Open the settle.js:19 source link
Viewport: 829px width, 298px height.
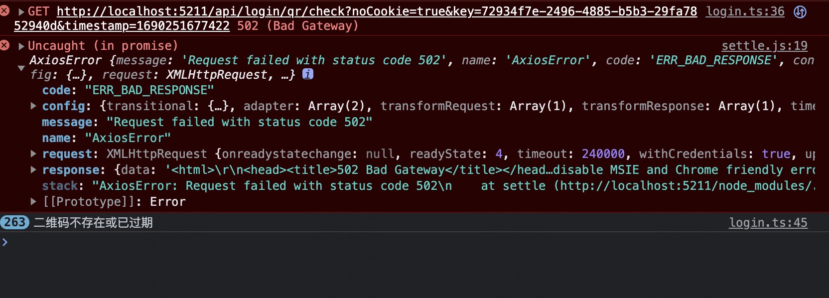(764, 45)
